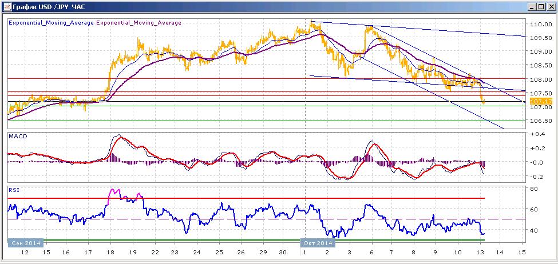Click date label 23 on time axis
Viewport: 558px width, 264px height.
point(175,252)
